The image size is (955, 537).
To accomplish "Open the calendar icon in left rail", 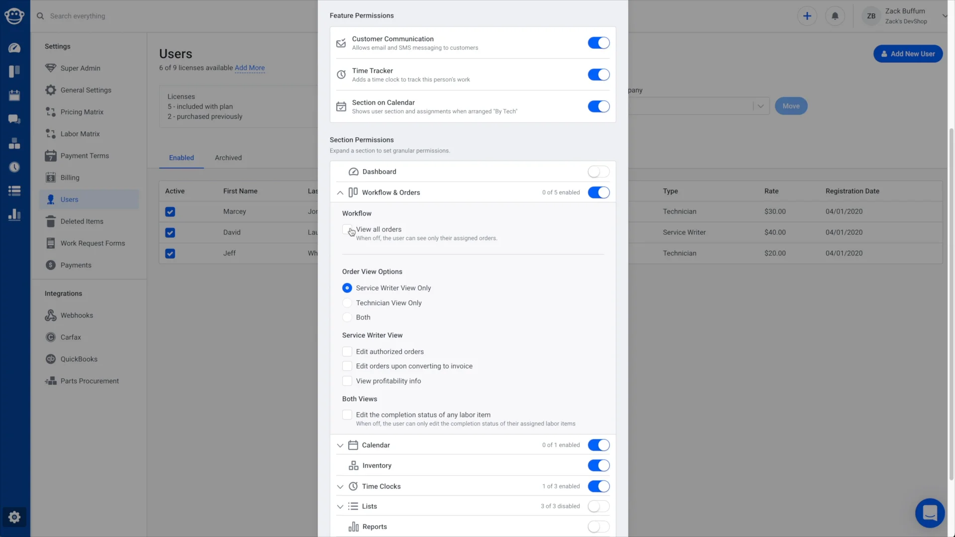I will click(x=14, y=95).
